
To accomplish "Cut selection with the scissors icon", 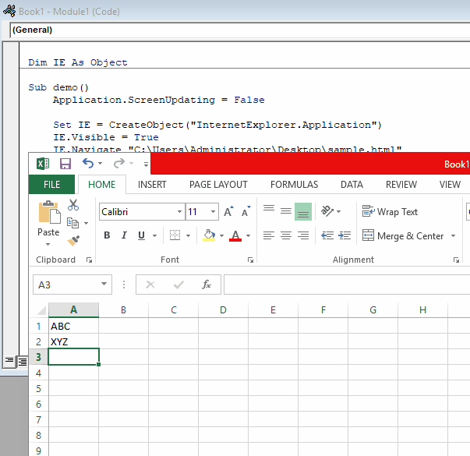I will pyautogui.click(x=73, y=205).
